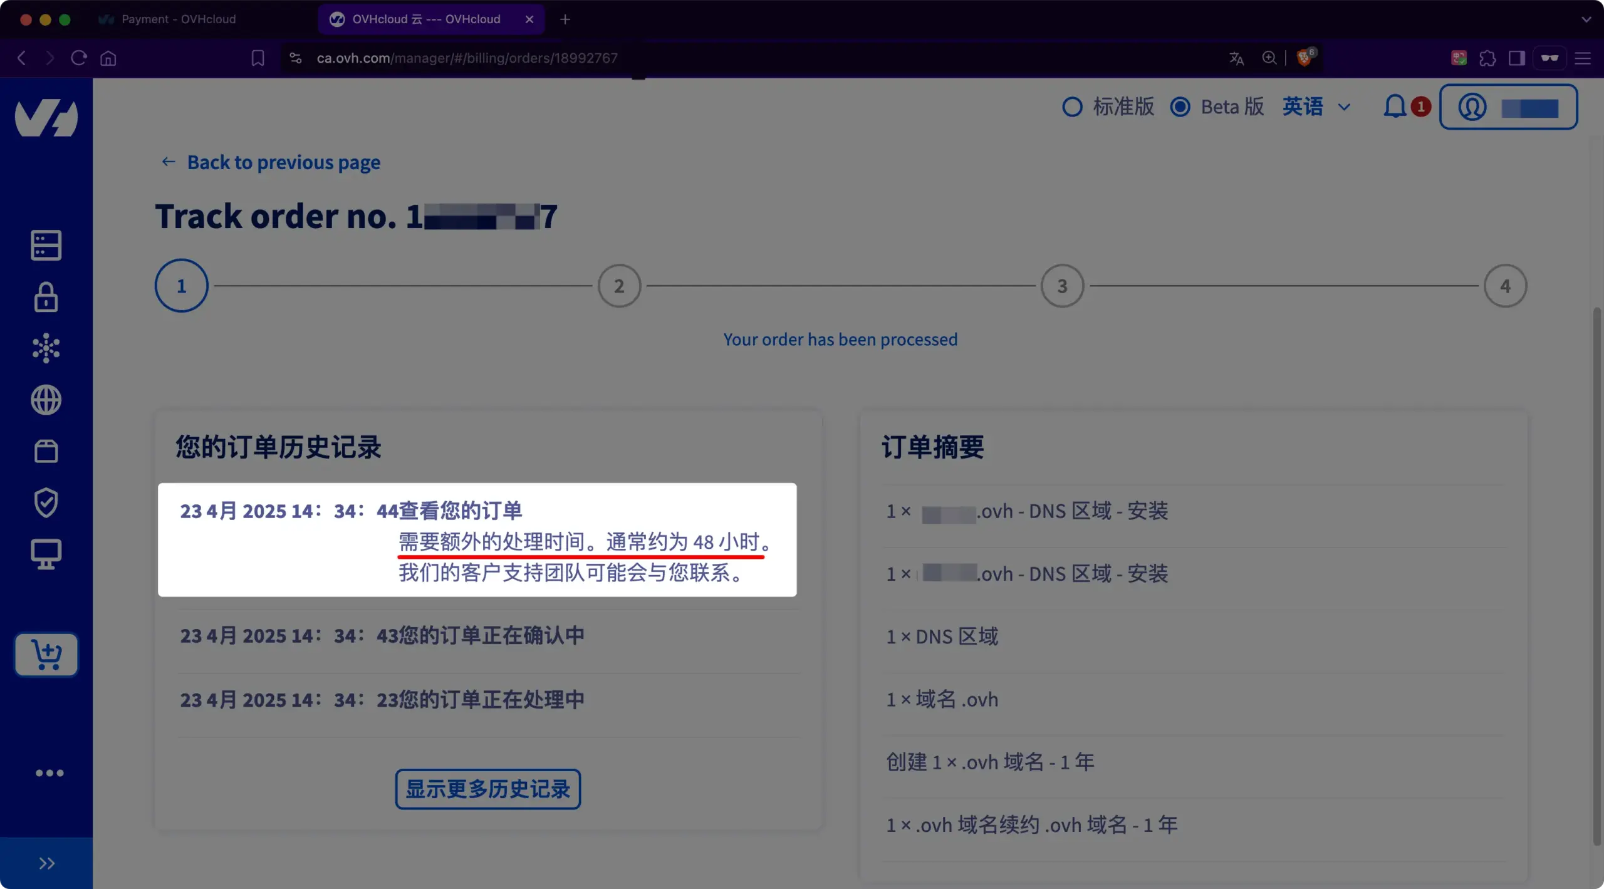This screenshot has height=889, width=1604.
Task: Open the shield security sidebar icon
Action: (46, 502)
